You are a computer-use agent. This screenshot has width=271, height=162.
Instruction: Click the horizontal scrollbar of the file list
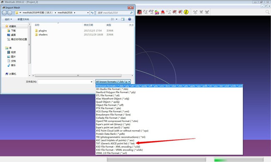tap(78, 76)
